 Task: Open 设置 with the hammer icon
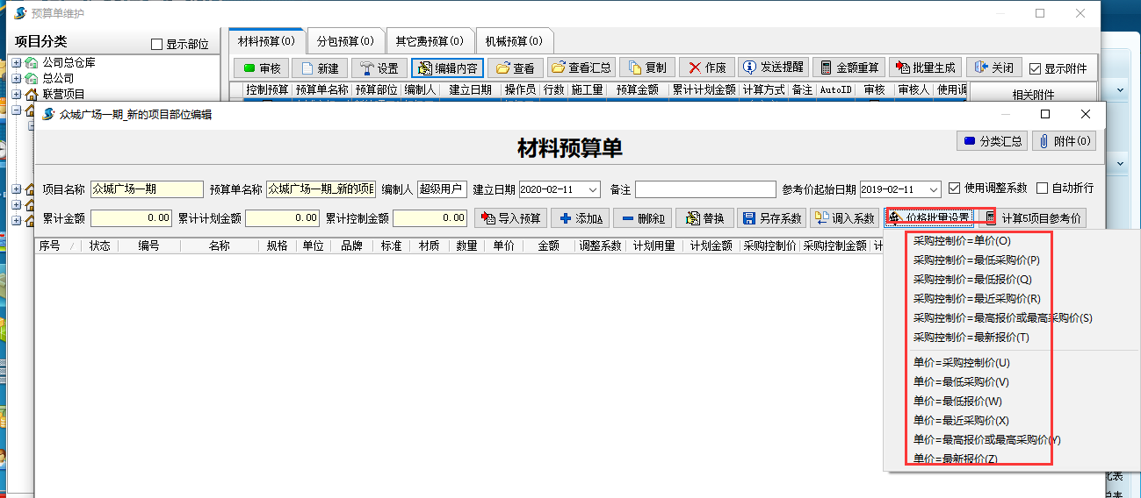pyautogui.click(x=367, y=68)
